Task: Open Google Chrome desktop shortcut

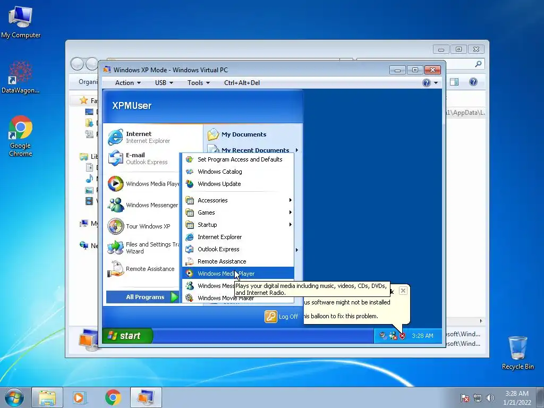Action: 21,136
